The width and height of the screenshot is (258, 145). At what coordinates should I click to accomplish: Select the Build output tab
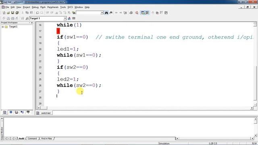21,139
